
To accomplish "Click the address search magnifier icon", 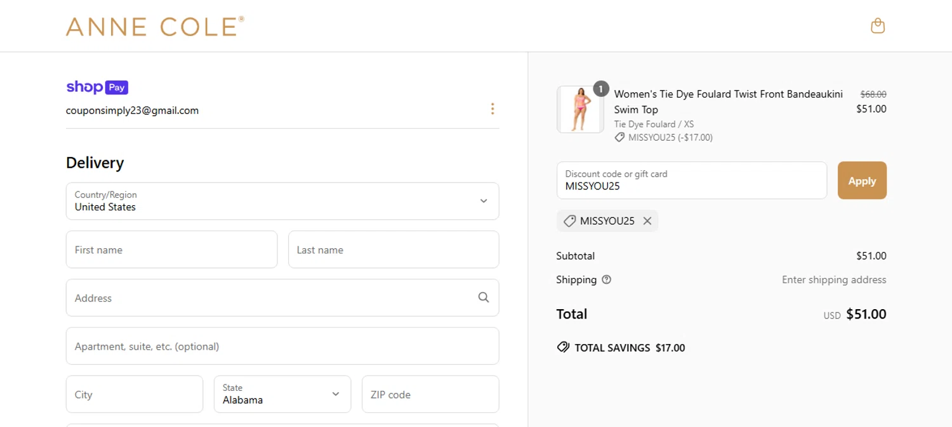I will [x=484, y=298].
